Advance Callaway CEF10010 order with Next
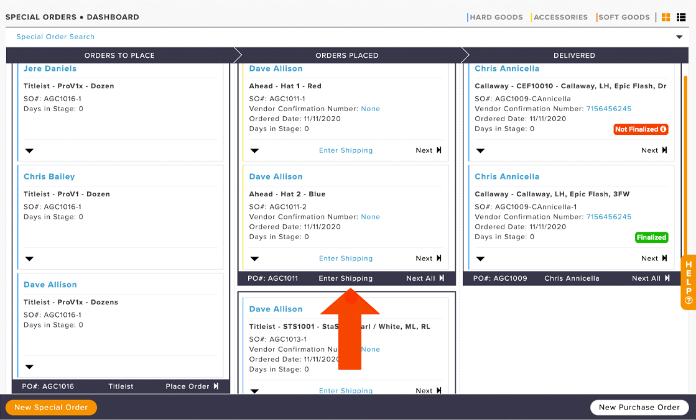Viewport: 696px width, 420px height. pyautogui.click(x=654, y=150)
